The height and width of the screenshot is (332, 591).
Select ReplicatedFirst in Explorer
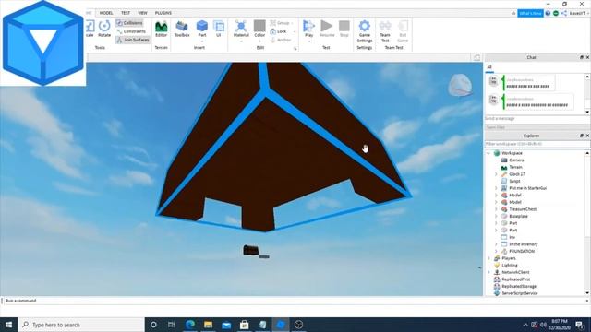(x=515, y=279)
